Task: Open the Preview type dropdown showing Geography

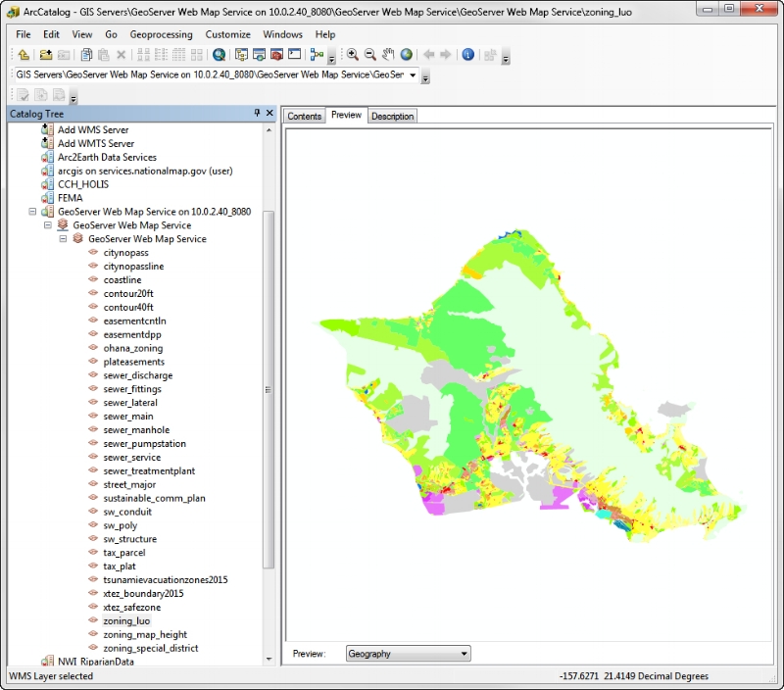Action: [408, 654]
